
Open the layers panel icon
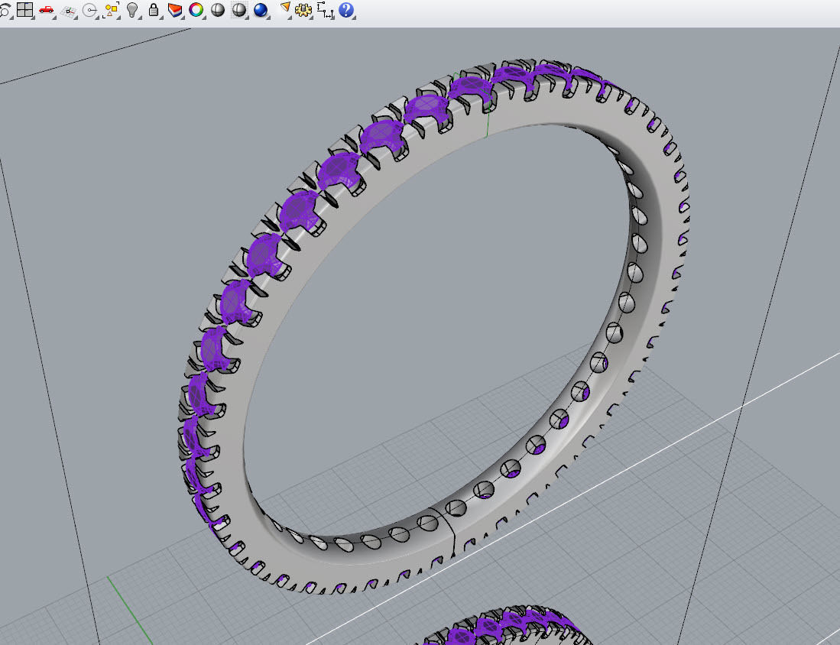pos(174,10)
